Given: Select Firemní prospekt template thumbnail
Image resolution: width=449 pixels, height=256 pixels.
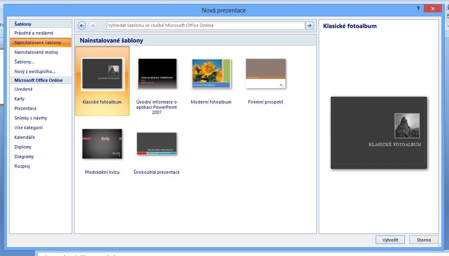Looking at the screenshot, I should [266, 73].
